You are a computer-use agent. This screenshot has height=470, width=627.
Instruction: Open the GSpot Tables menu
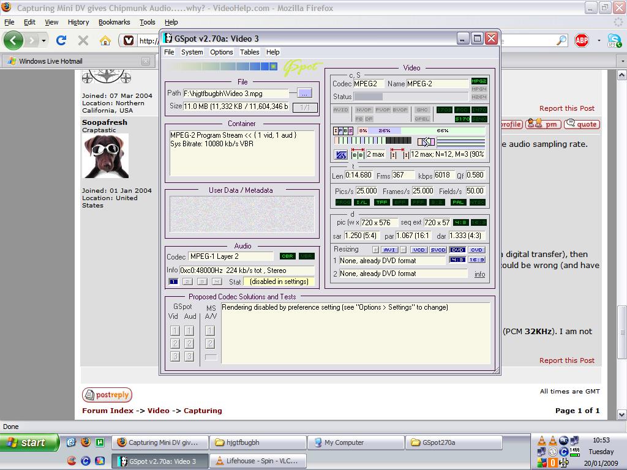tap(250, 52)
